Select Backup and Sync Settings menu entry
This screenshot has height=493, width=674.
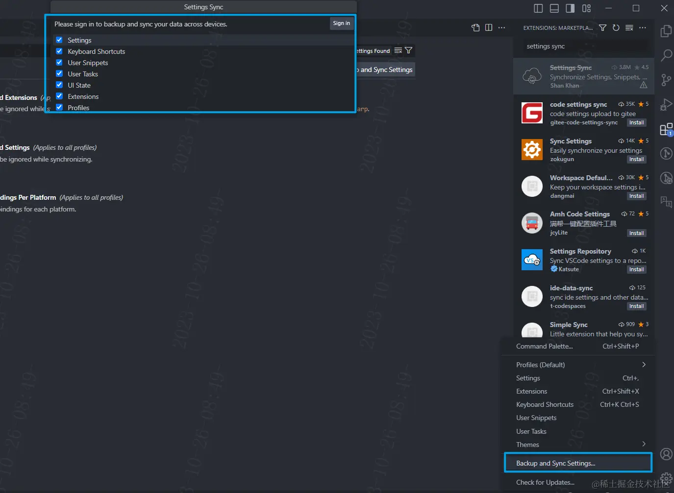(578, 463)
